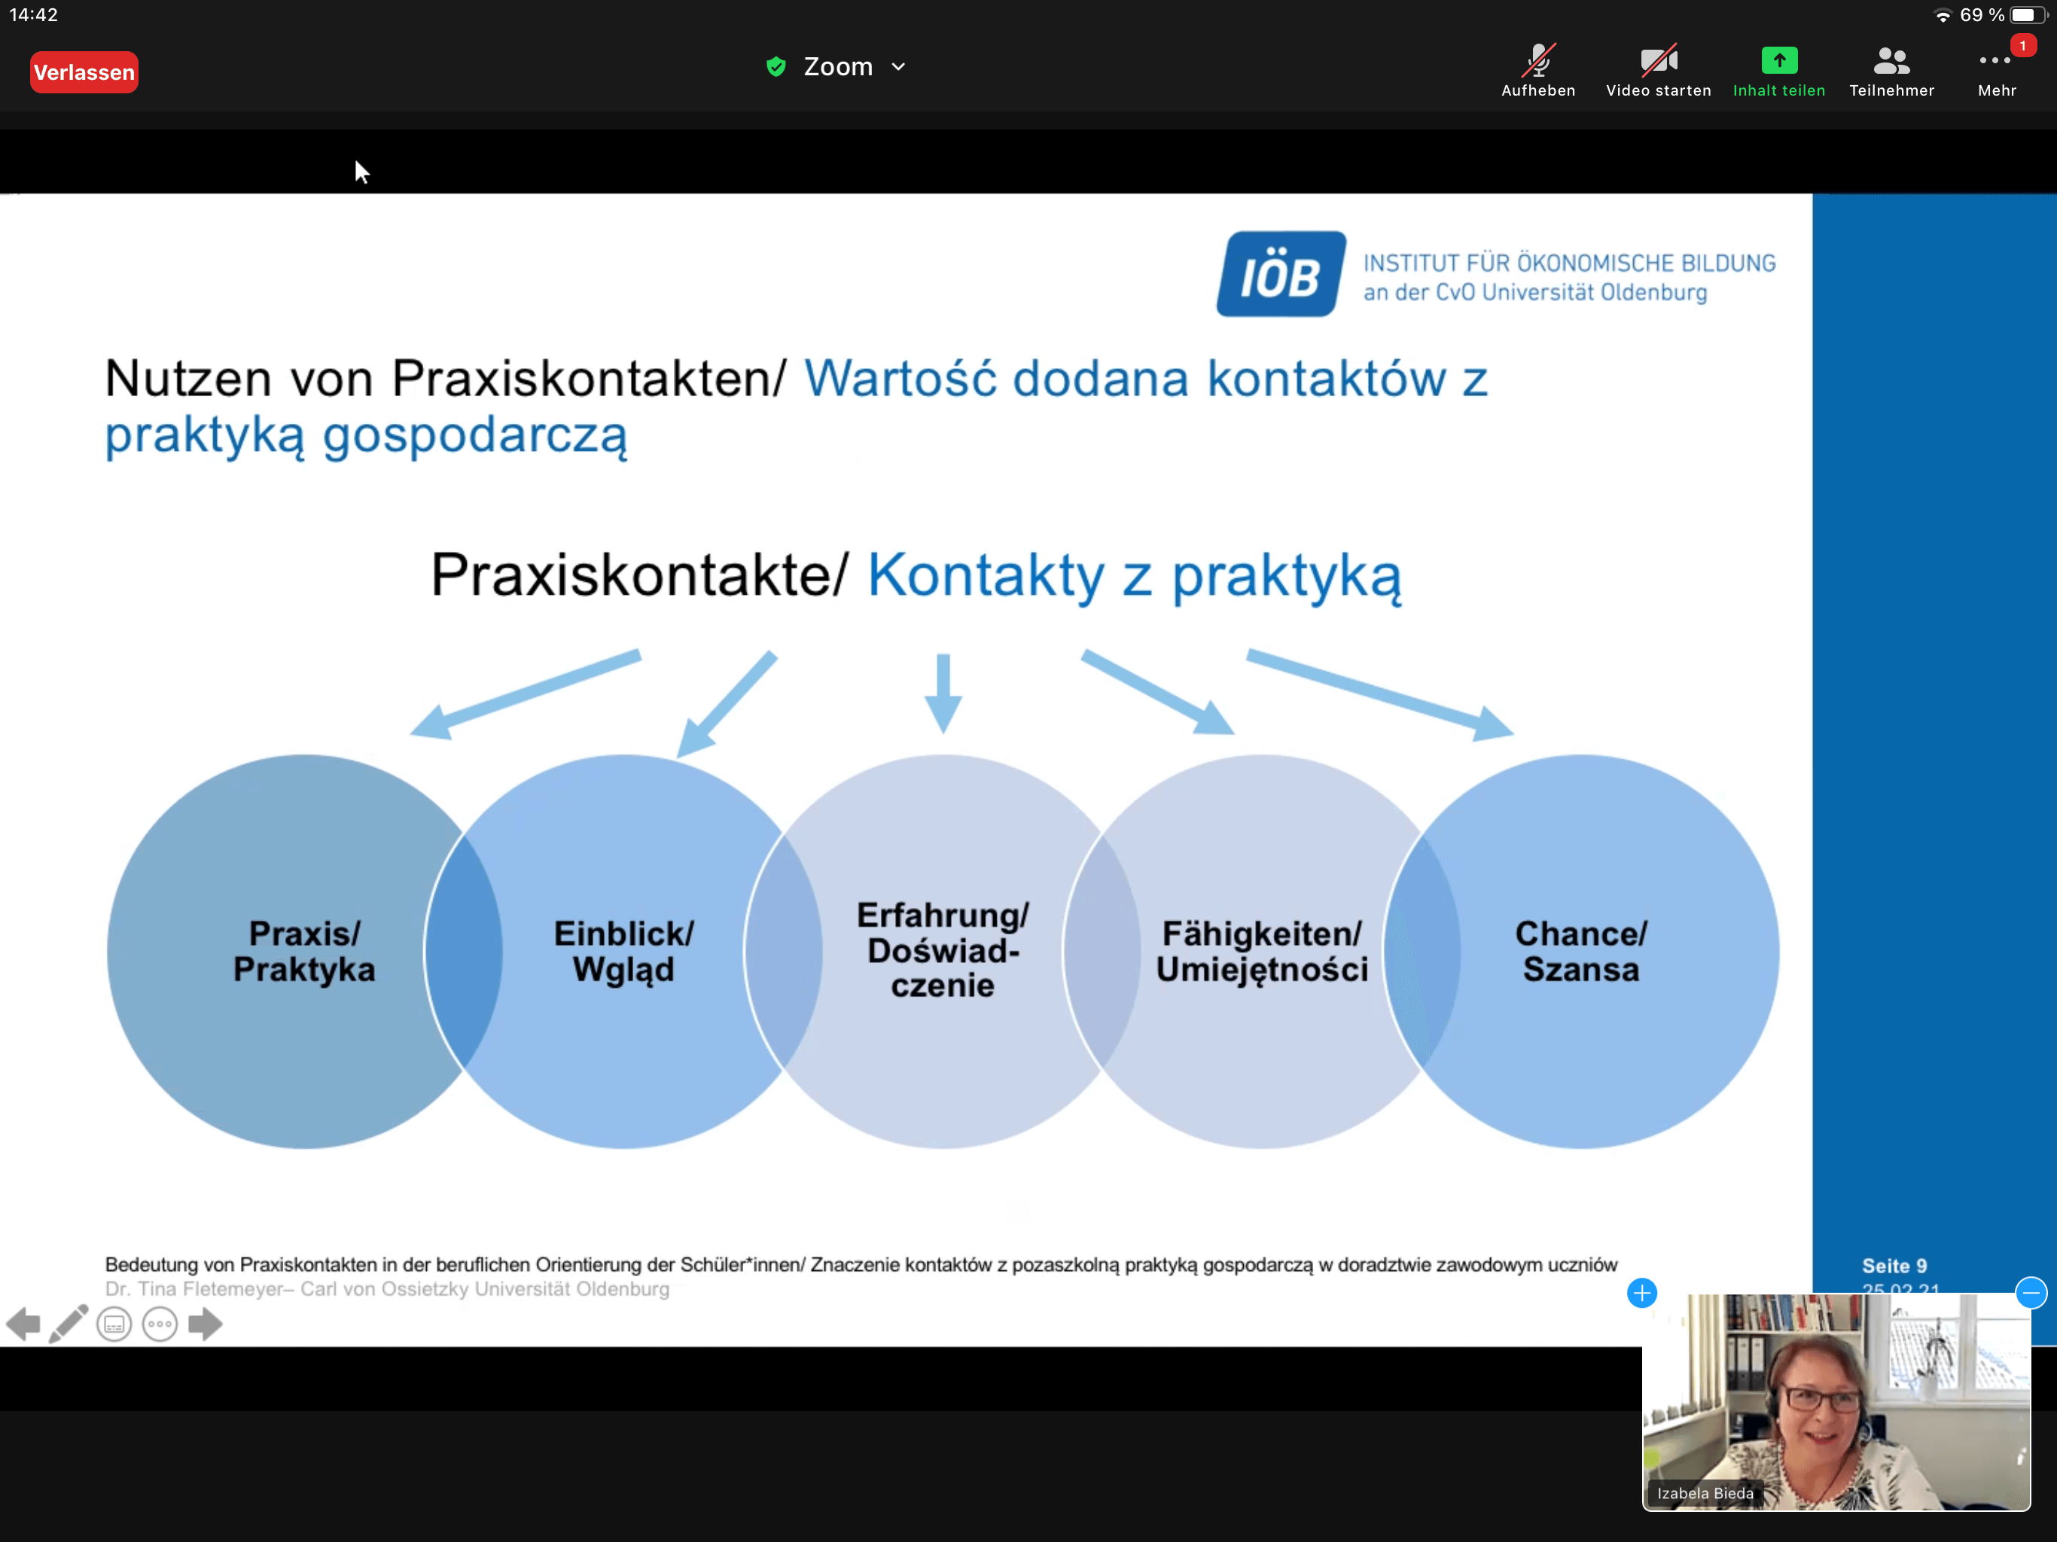Tap the Izabela Bieda name label

coord(1705,1494)
